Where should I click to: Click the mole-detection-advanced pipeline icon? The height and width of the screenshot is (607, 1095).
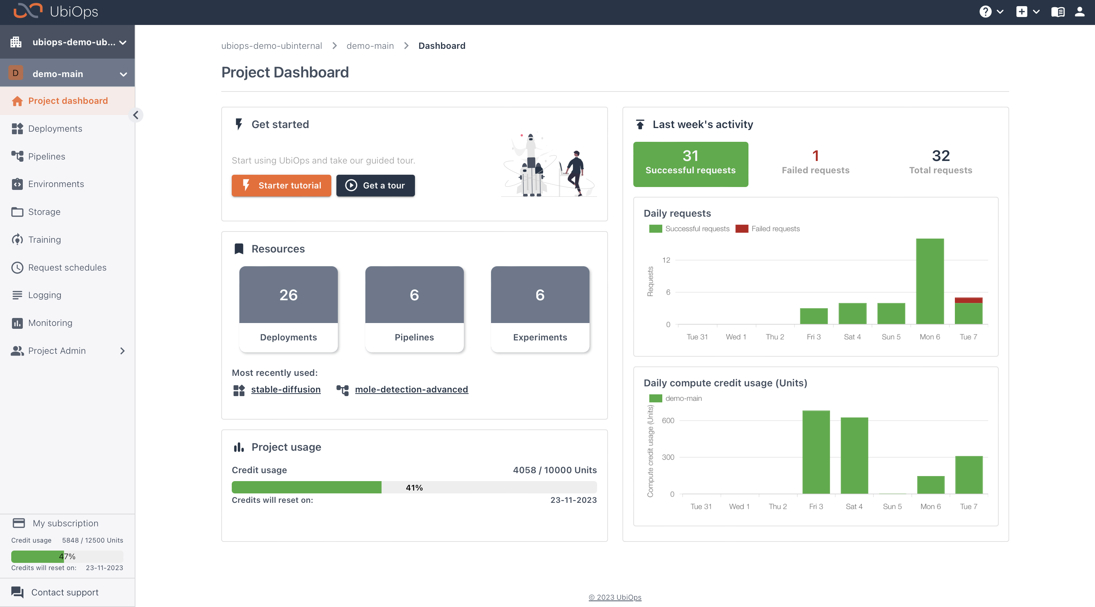pos(343,390)
